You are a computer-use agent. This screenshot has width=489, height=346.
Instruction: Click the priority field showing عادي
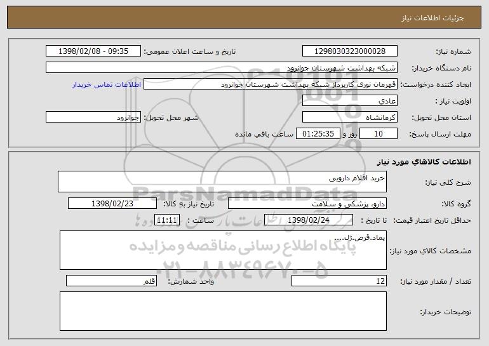(349, 101)
